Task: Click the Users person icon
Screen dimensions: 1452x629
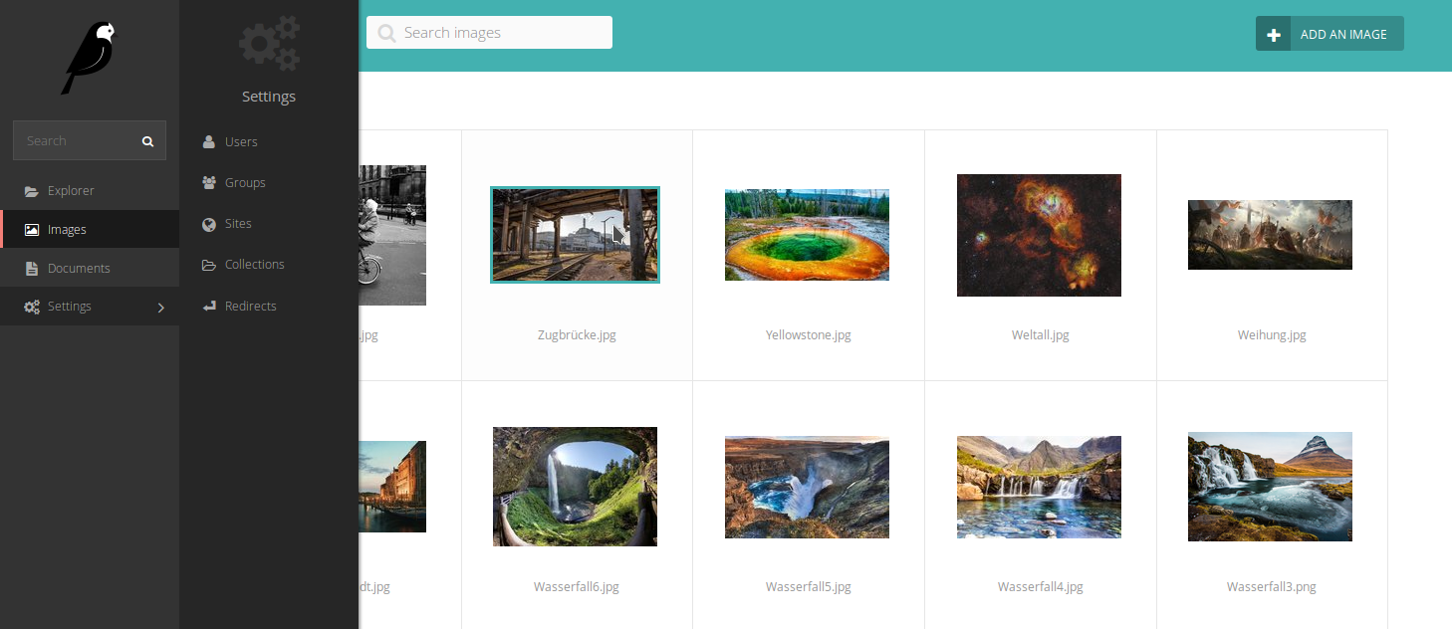Action: click(208, 142)
